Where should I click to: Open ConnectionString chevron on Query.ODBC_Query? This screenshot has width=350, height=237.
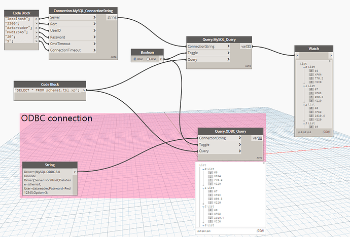240,138
